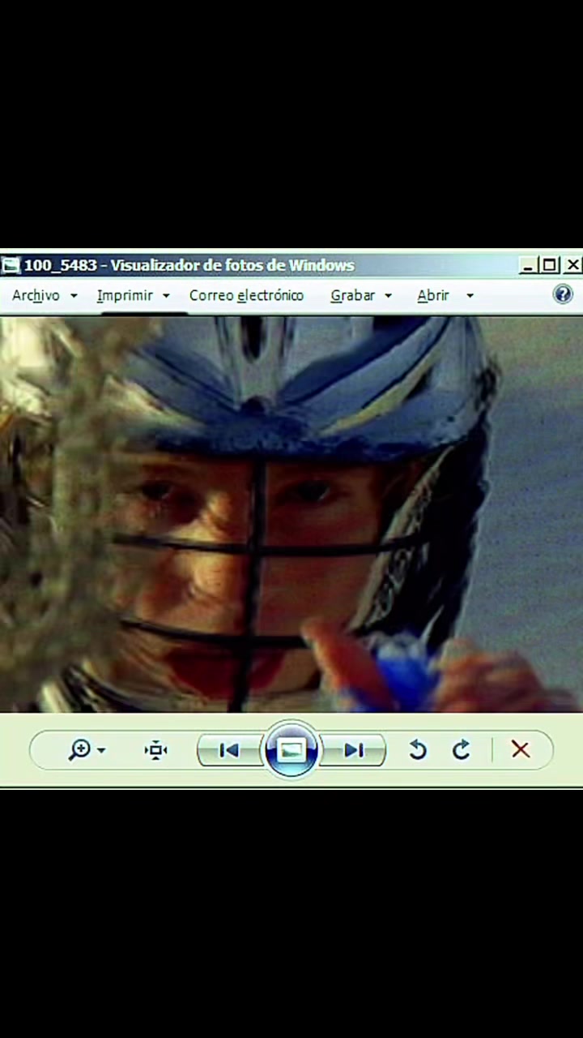
Task: Rotate the photo clockwise
Action: [462, 750]
